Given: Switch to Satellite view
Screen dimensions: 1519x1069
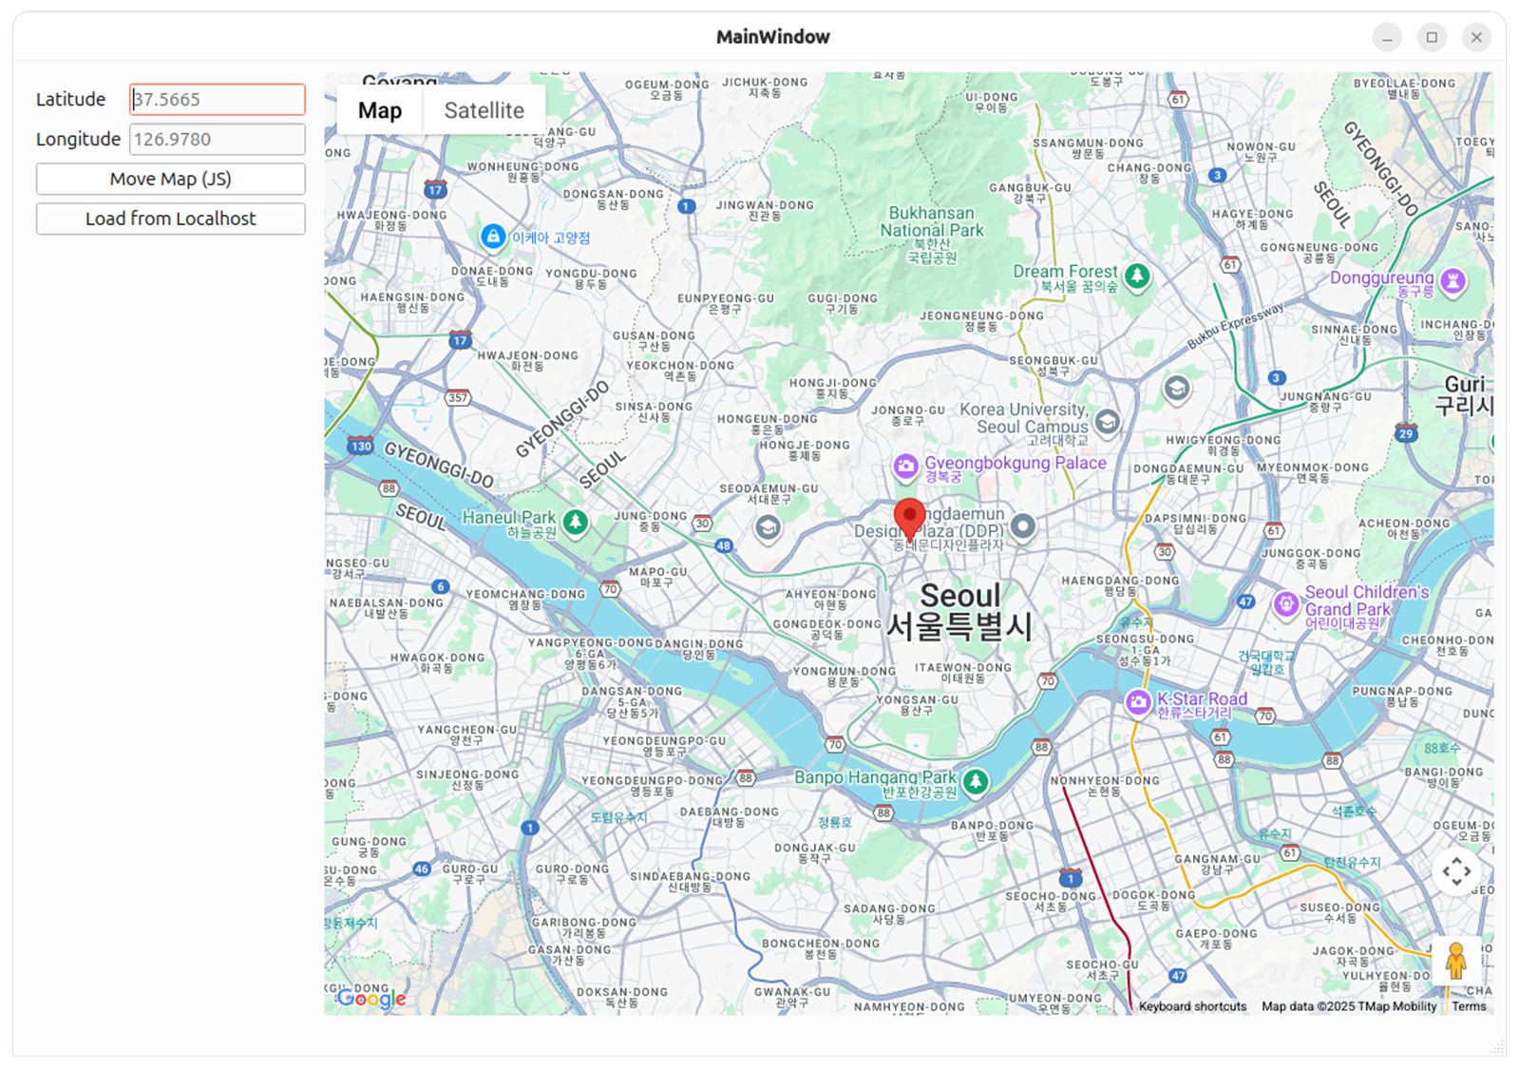Looking at the screenshot, I should click(x=484, y=110).
